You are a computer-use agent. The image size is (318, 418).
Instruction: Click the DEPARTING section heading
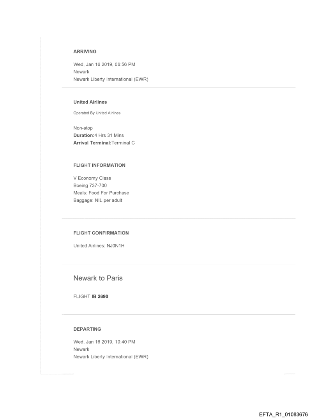(x=87, y=329)
